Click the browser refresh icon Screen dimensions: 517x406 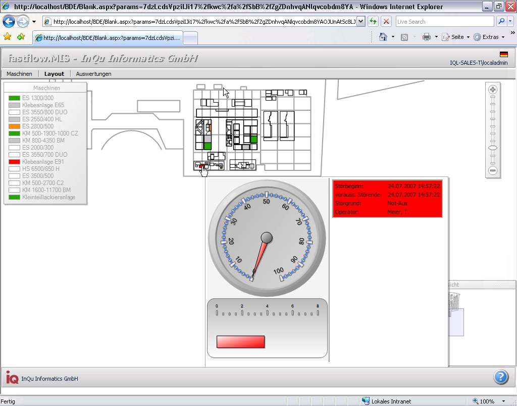373,22
